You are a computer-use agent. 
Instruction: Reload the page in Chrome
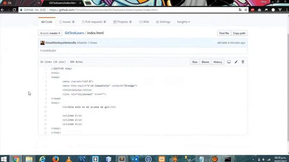[x=14, y=10]
